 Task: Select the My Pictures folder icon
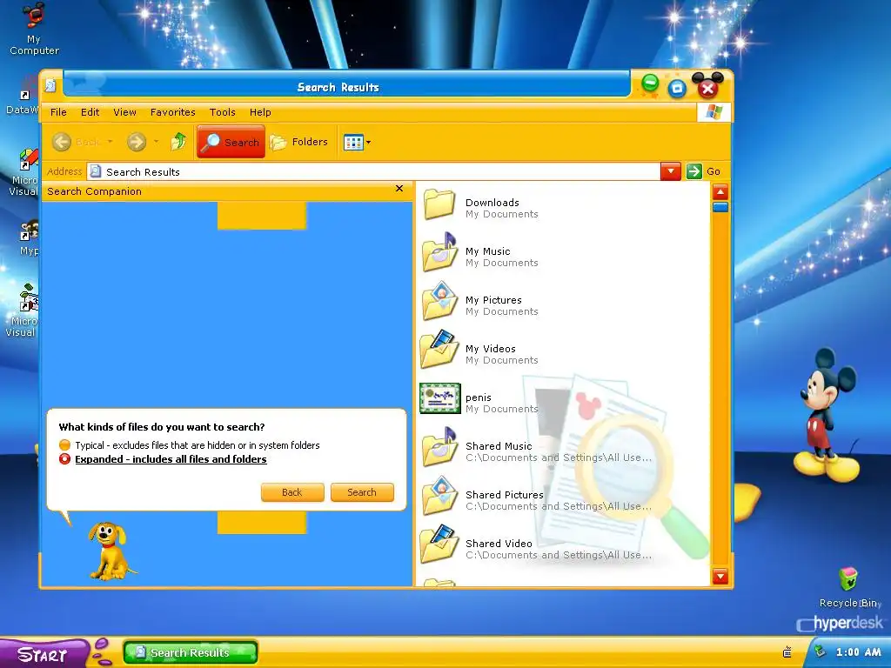(x=439, y=302)
